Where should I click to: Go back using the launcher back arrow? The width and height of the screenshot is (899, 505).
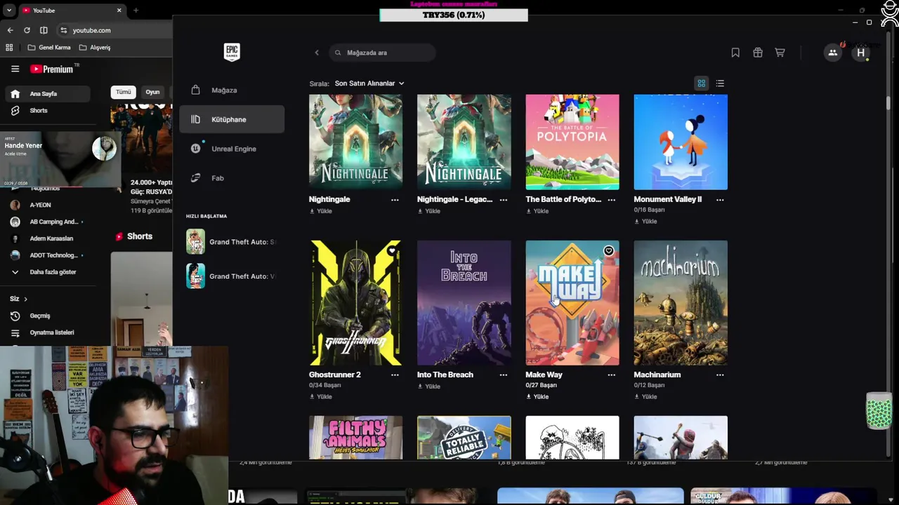pos(317,53)
